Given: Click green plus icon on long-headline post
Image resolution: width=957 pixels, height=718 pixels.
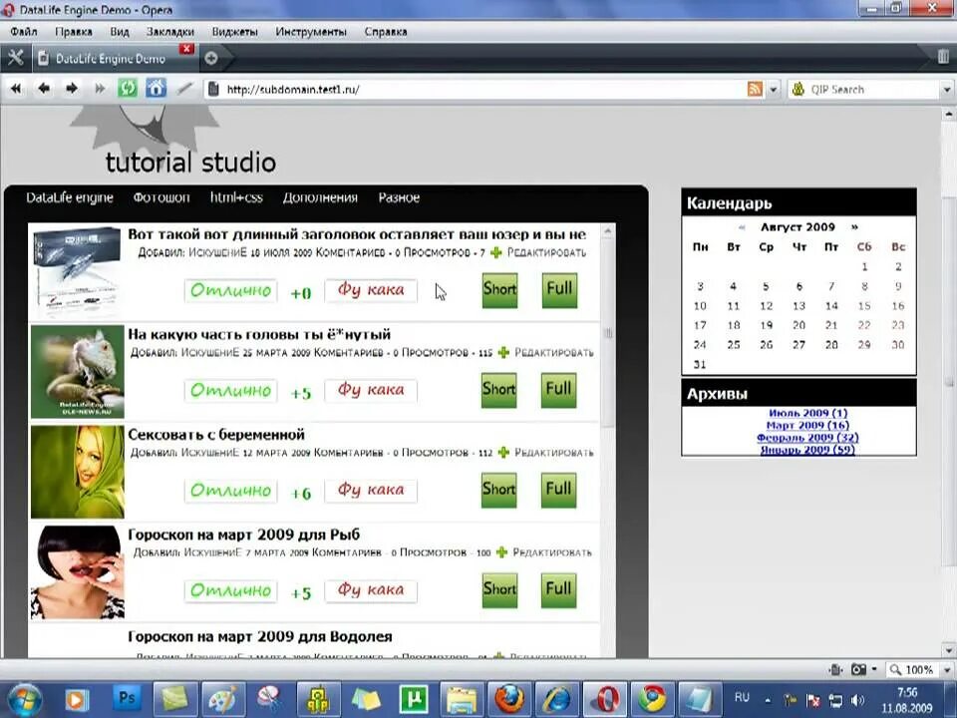Looking at the screenshot, I should coord(495,252).
